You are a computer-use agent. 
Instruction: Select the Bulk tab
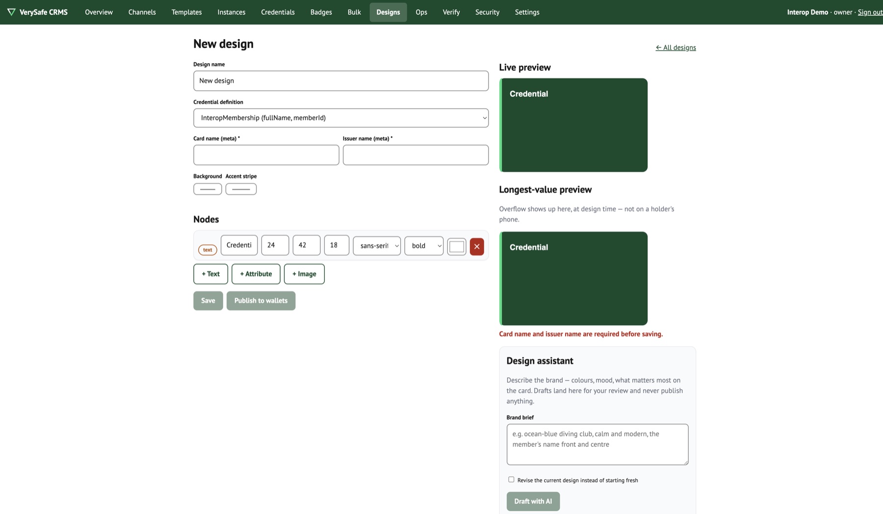[x=354, y=12]
